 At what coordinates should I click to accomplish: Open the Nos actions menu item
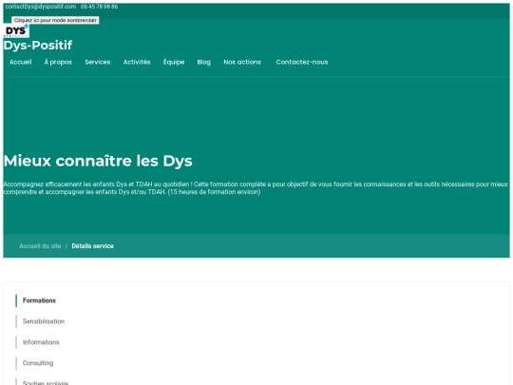[242, 62]
